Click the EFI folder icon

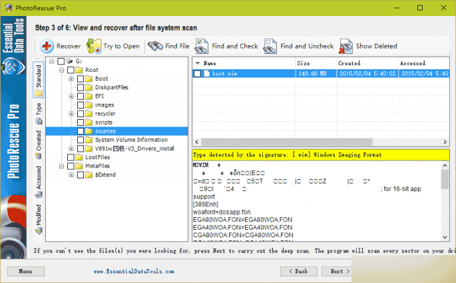pos(89,97)
